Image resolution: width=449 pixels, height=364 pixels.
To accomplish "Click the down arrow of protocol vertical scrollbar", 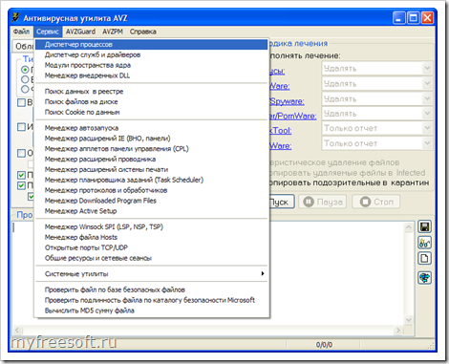I will pyautogui.click(x=409, y=319).
